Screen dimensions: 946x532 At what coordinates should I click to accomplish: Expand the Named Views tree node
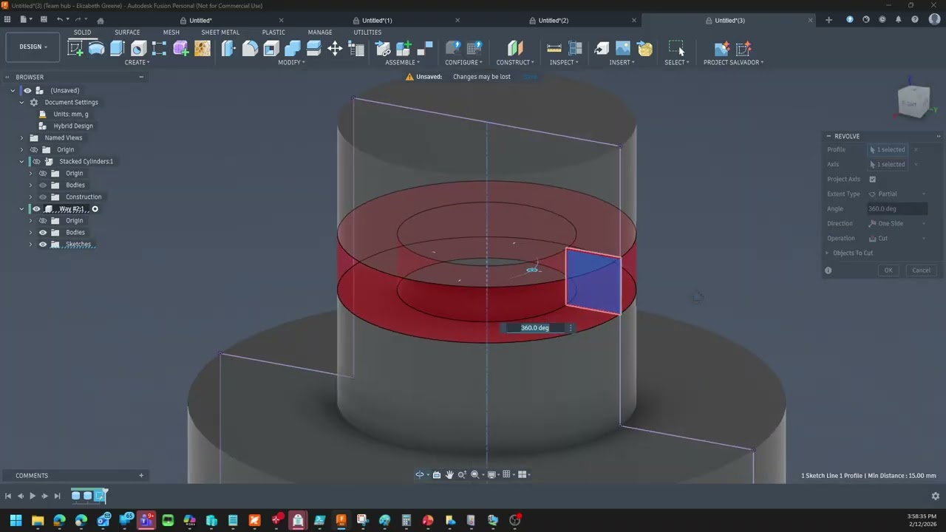pyautogui.click(x=21, y=137)
